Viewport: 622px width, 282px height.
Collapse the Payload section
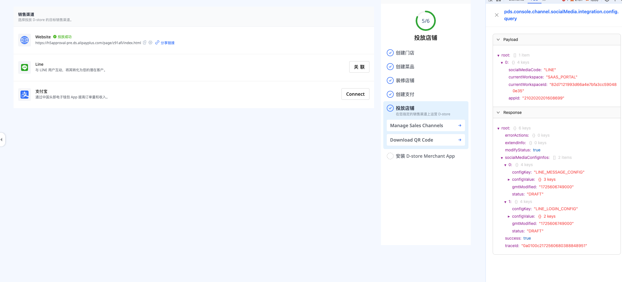pos(498,40)
